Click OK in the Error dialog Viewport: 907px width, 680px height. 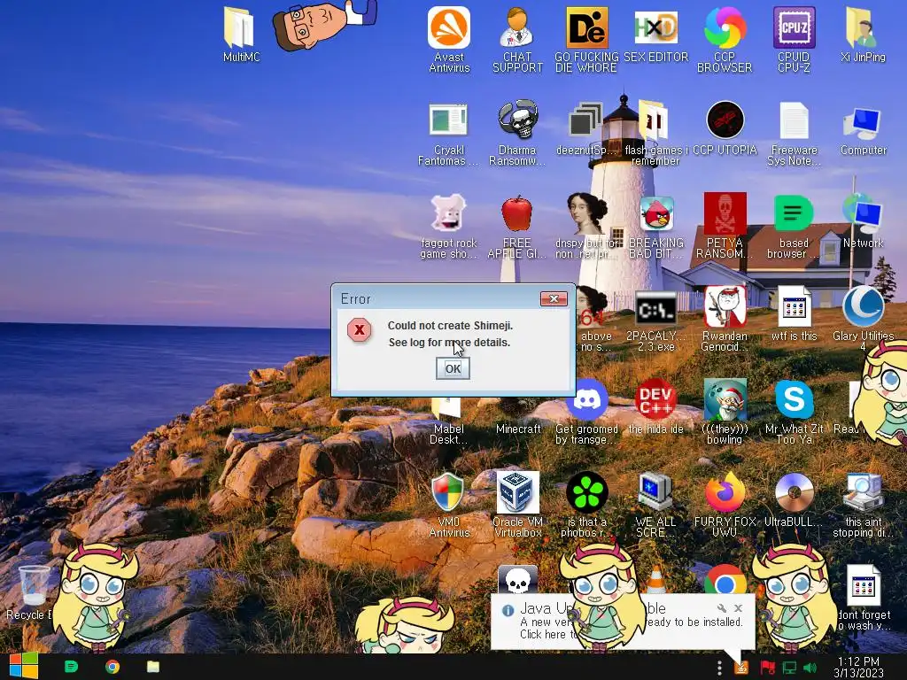(453, 368)
